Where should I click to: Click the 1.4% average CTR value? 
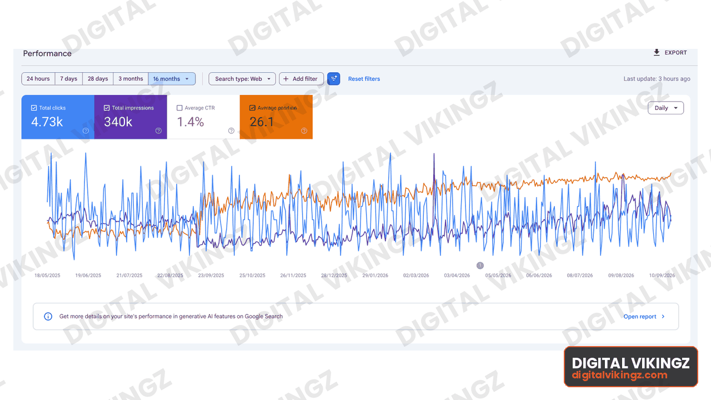coord(191,122)
